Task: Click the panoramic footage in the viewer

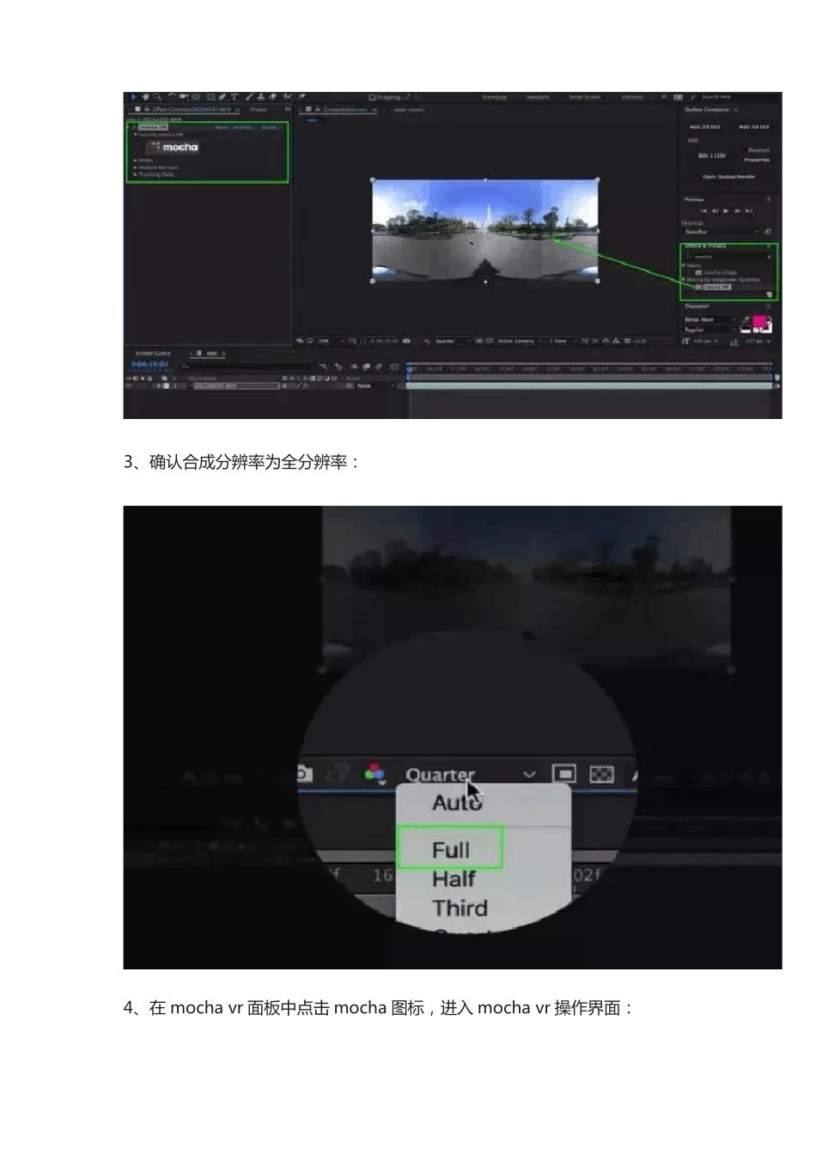Action: [x=485, y=229]
